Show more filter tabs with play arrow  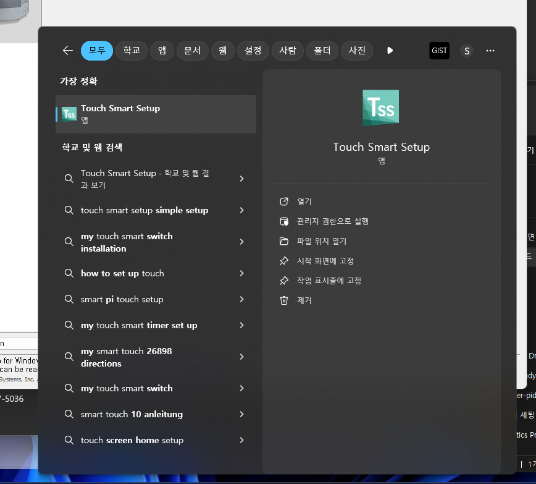[390, 51]
